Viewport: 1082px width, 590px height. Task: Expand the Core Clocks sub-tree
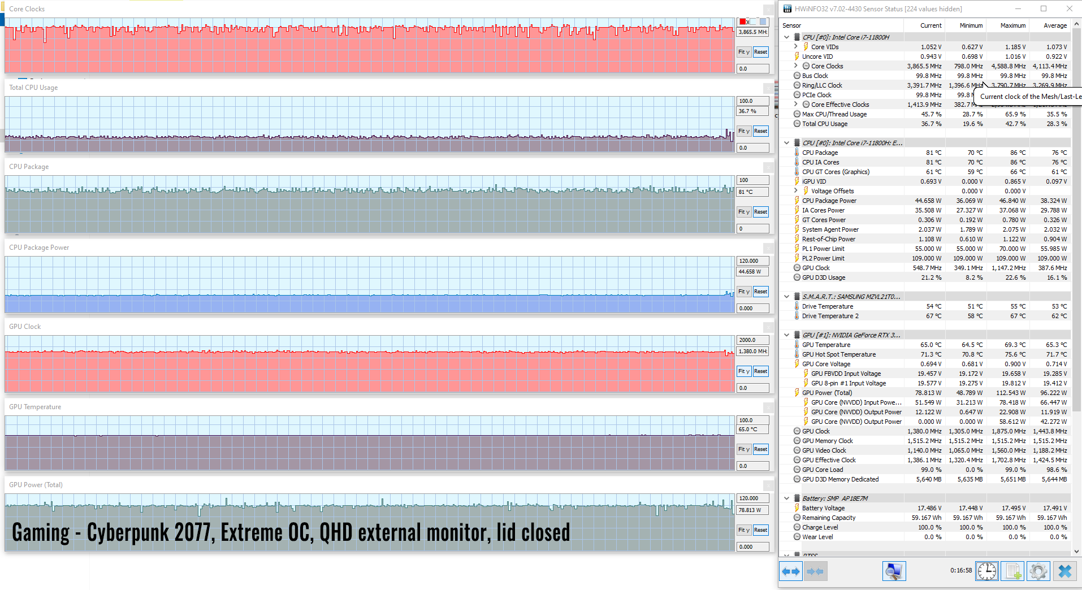pyautogui.click(x=795, y=66)
